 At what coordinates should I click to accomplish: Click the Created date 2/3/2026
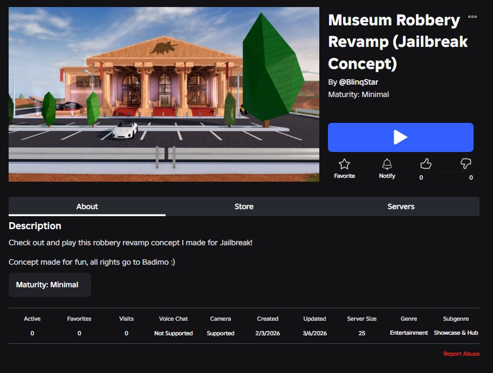tap(268, 333)
